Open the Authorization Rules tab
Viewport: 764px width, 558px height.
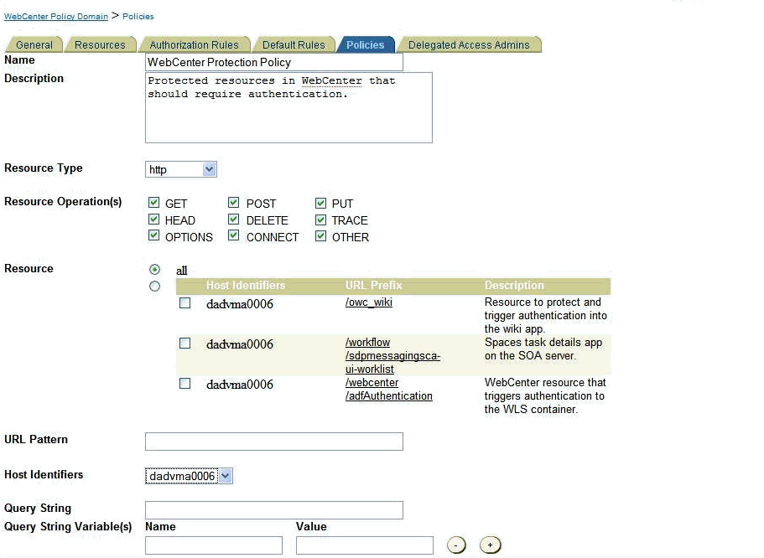pyautogui.click(x=195, y=44)
